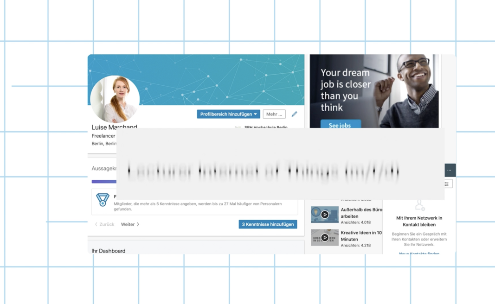Viewport: 495px width, 304px height.
Task: Open the three-dot messaging options menu
Action: [449, 170]
